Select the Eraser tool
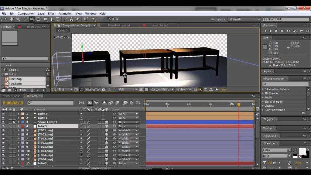The width and height of the screenshot is (311, 175). click(78, 19)
